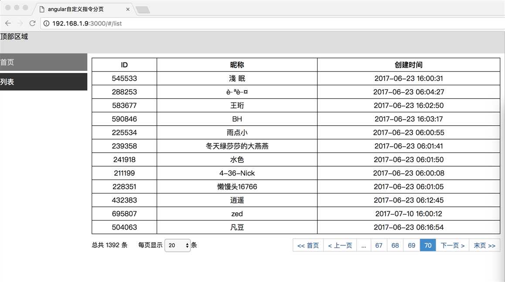Go to next page via 下一页 >
The image size is (505, 282).
[x=452, y=245]
